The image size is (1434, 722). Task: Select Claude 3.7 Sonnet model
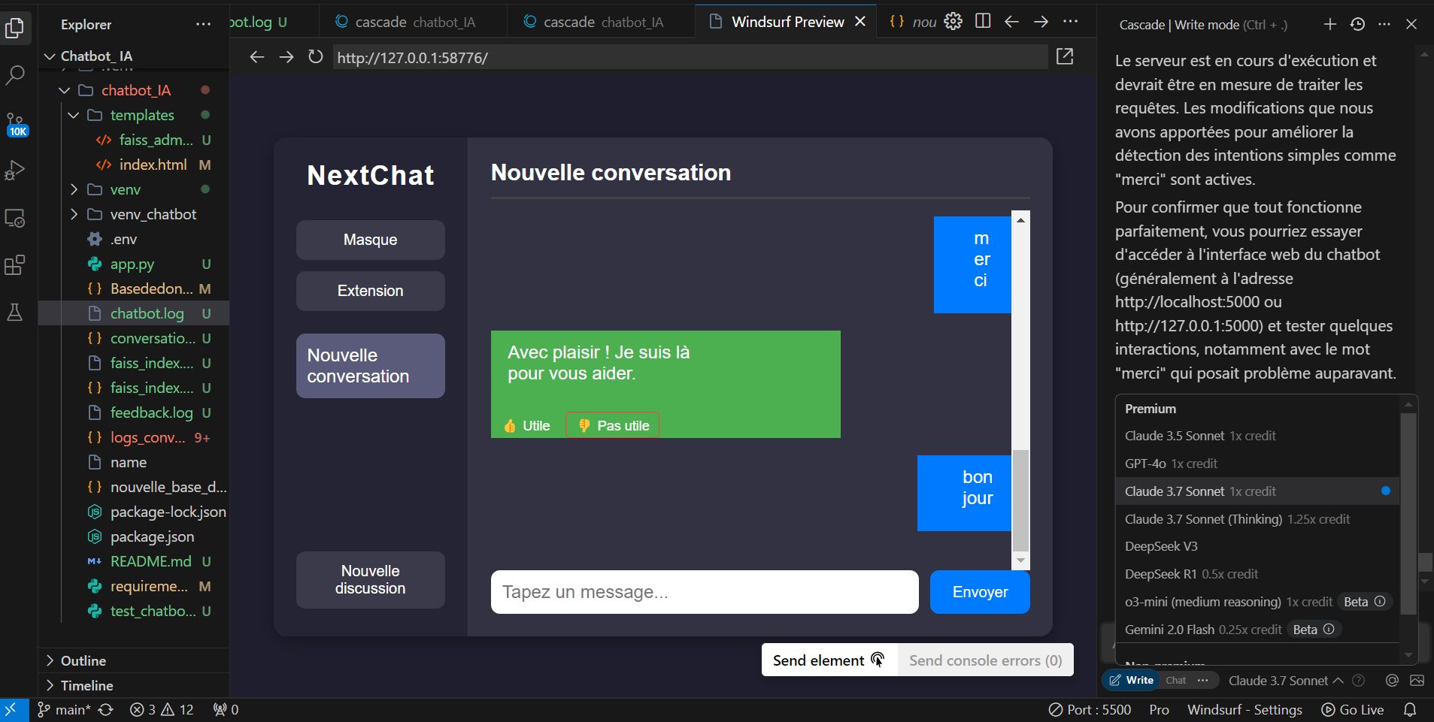1257,491
